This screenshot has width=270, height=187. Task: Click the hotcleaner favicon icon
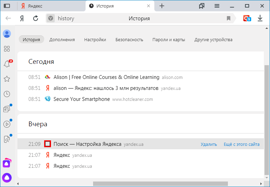pyautogui.click(x=48, y=99)
